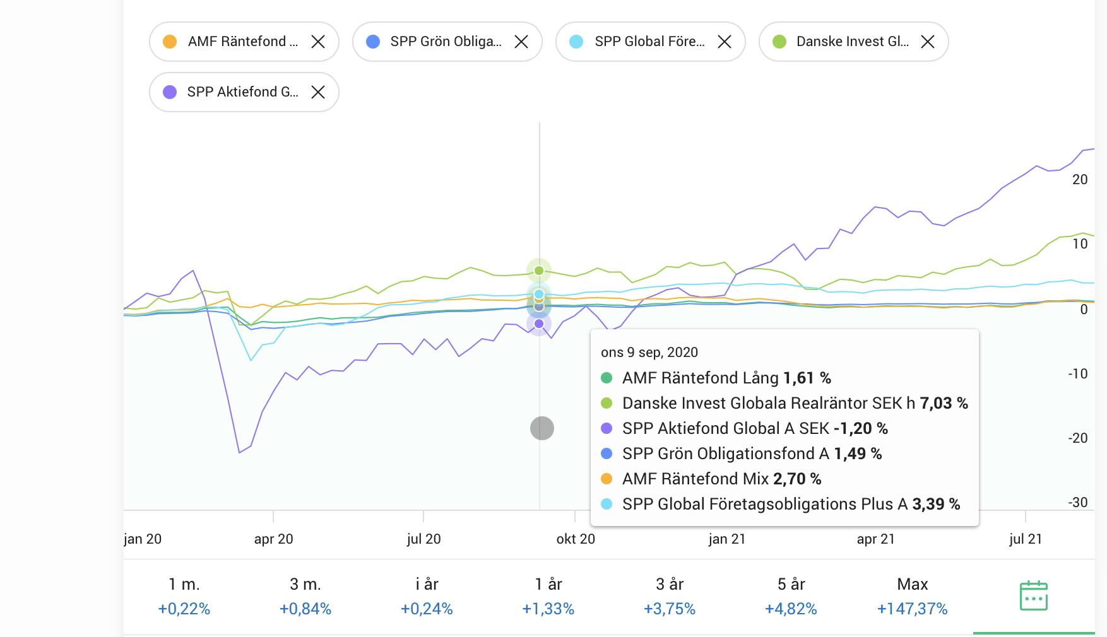Screen dimensions: 1107x637
Task: Switch to the 3 m. period tab
Action: tap(305, 596)
